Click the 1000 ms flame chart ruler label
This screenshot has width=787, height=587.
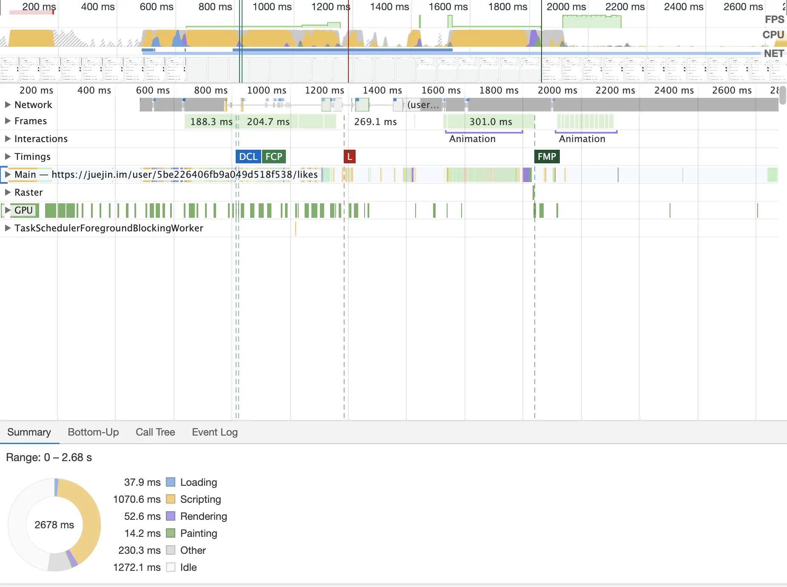(x=267, y=90)
